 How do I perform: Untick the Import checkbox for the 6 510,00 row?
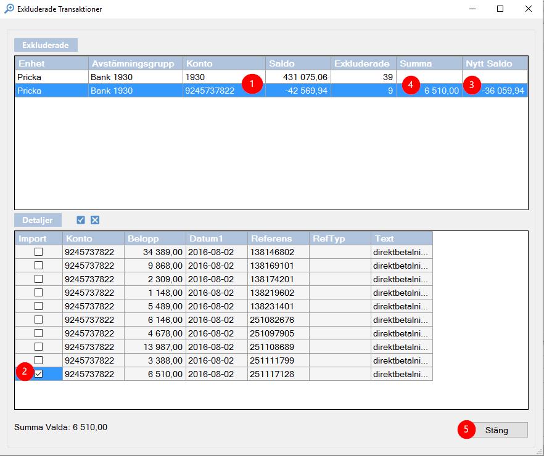(38, 373)
